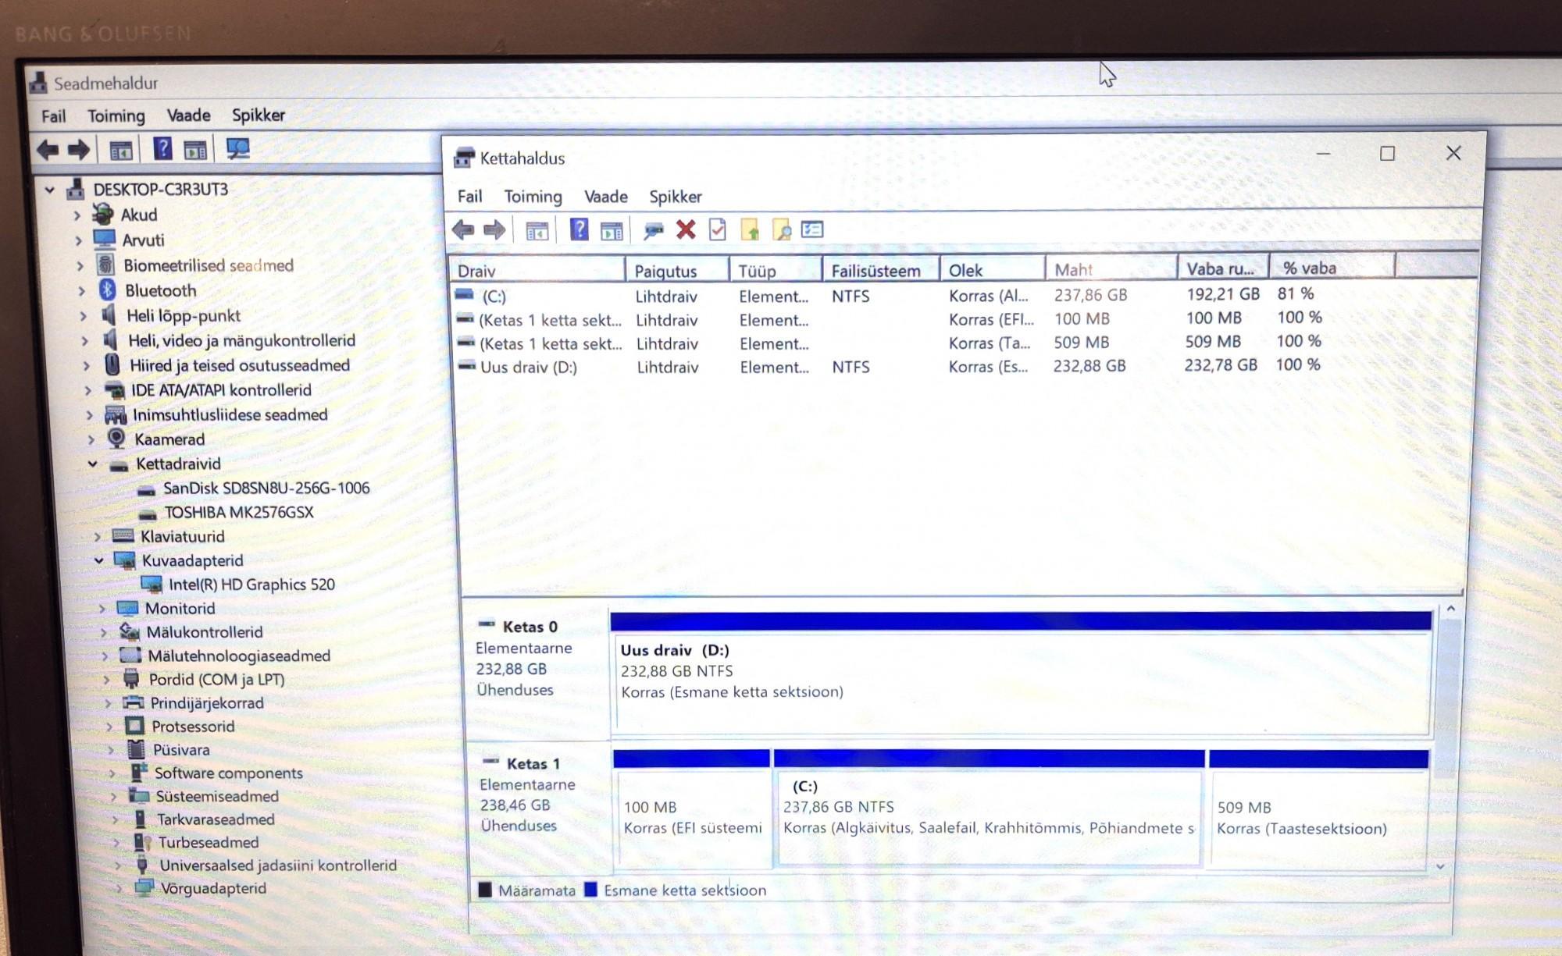Open Spikker menu in Seadmehaldur
1562x956 pixels.
coord(258,116)
